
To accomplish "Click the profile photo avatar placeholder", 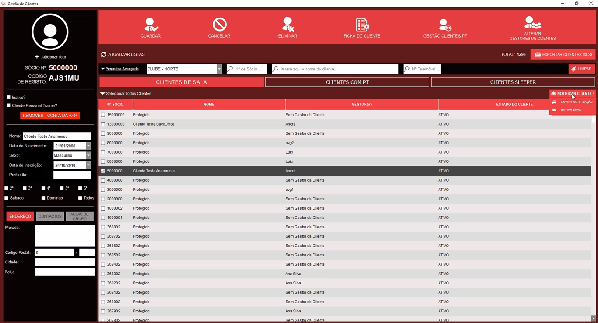I will pos(50,32).
